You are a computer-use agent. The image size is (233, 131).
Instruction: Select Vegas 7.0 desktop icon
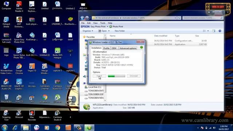pos(32,68)
